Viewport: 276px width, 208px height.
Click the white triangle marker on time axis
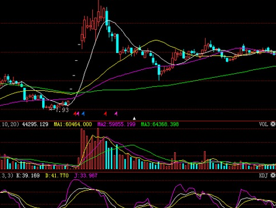tap(134, 118)
